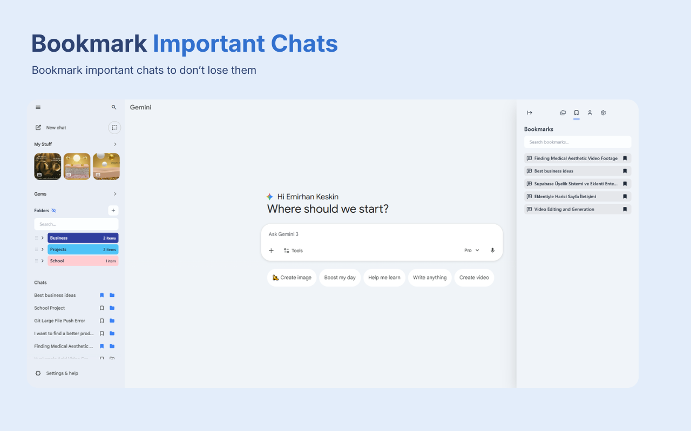Viewport: 691px width, 431px height.
Task: Remove bookmark from Supabase Üyelik Sistemi
Action: pyautogui.click(x=625, y=184)
